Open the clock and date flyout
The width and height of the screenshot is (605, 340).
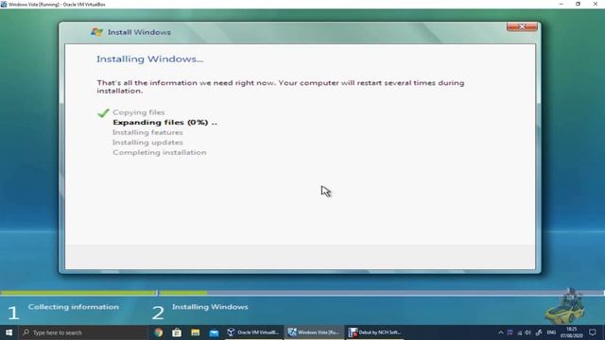pyautogui.click(x=571, y=332)
